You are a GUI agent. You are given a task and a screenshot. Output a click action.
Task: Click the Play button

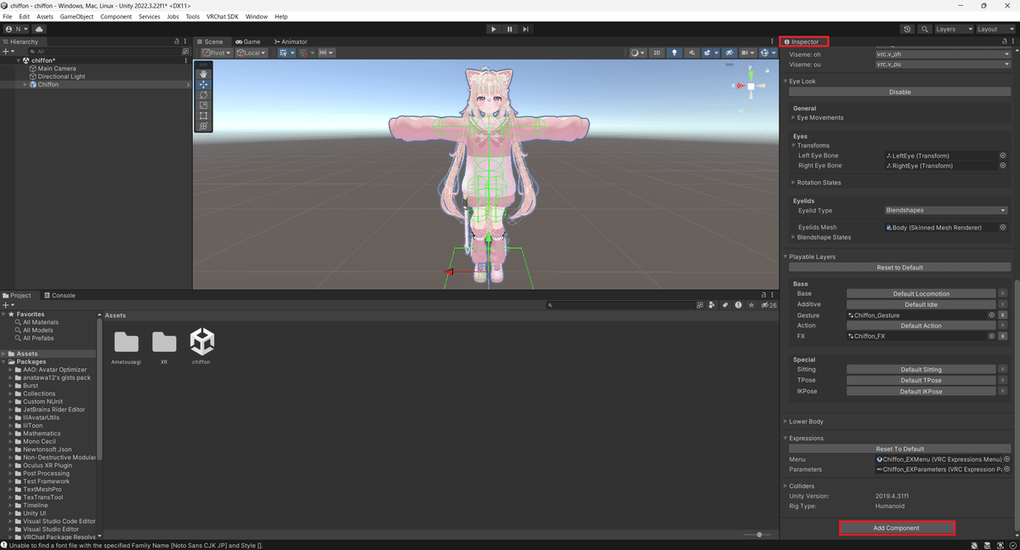[493, 29]
